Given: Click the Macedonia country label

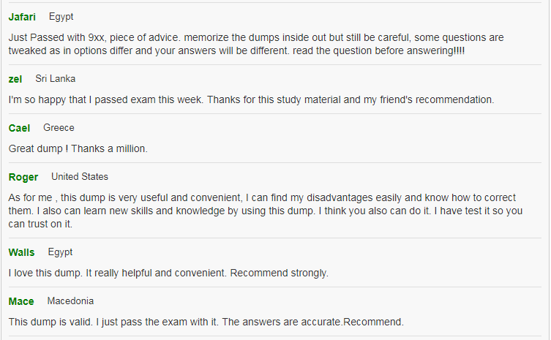Looking at the screenshot, I should [70, 301].
